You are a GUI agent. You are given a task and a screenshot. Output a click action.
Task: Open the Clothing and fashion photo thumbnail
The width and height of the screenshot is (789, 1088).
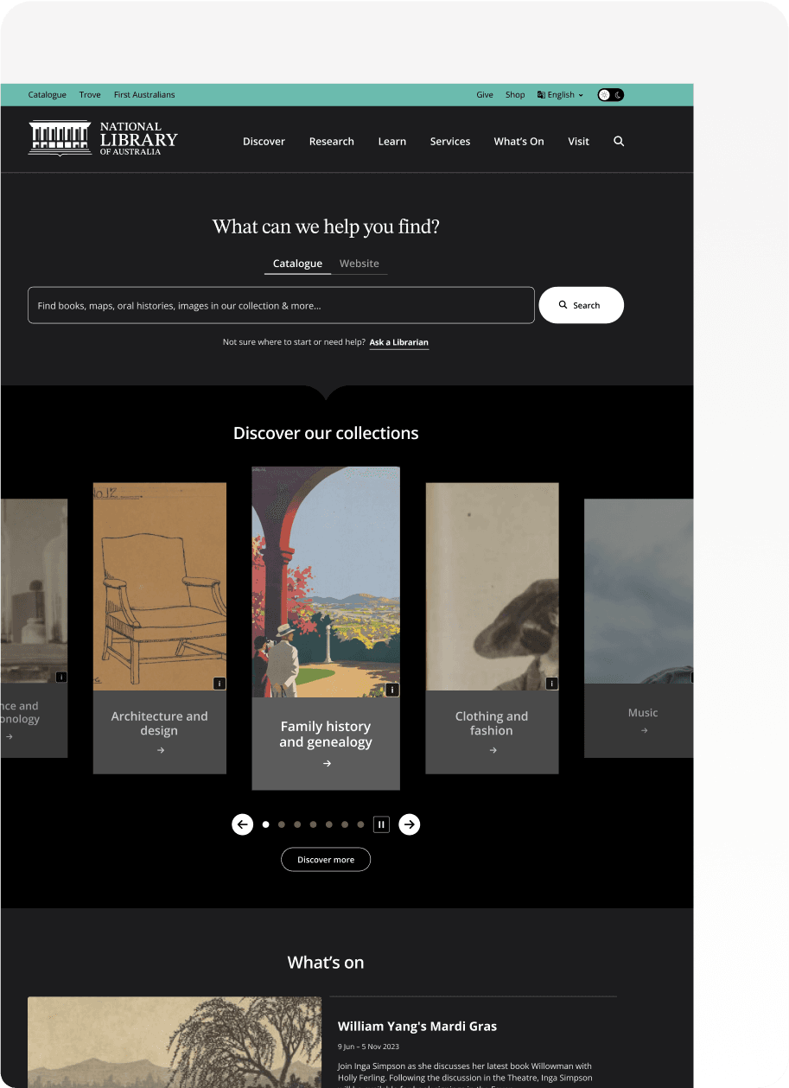pos(492,587)
